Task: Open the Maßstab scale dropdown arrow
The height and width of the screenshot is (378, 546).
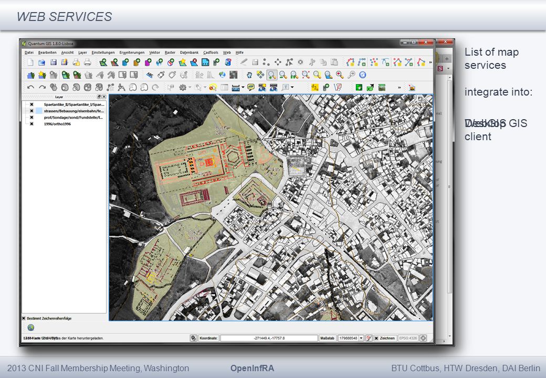Action: tap(361, 338)
